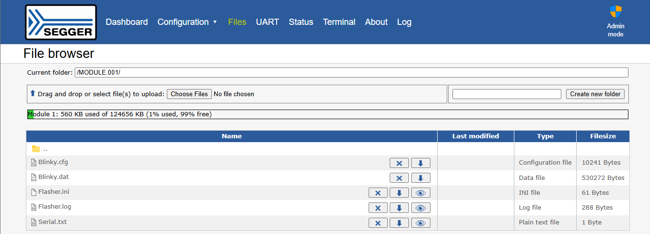Switch to the UART page
This screenshot has height=234, width=650.
[x=267, y=22]
